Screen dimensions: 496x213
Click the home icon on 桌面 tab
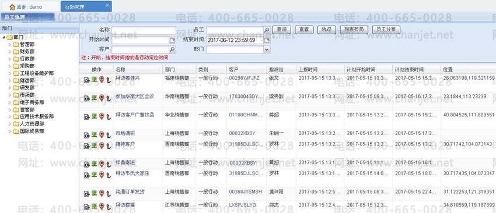[x=12, y=6]
